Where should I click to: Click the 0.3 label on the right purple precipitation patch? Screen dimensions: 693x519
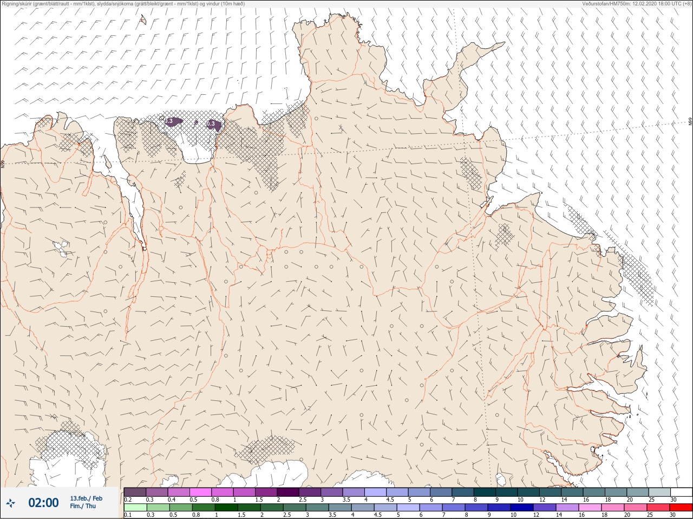coord(211,124)
